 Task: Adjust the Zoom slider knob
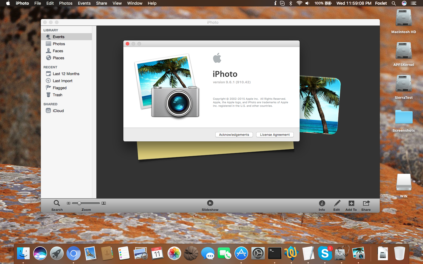pos(79,203)
